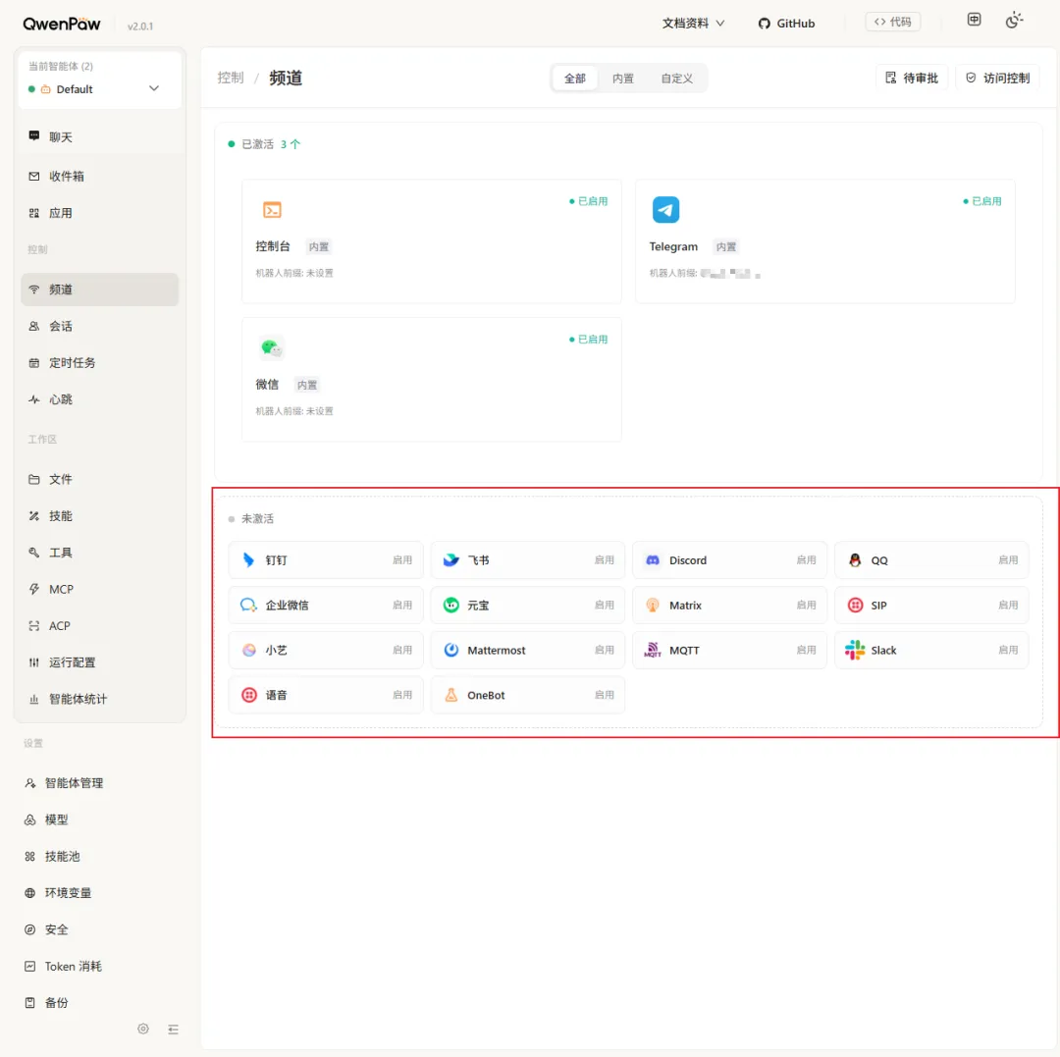Open 会话 in the sidebar
The image size is (1060, 1057).
pos(99,326)
